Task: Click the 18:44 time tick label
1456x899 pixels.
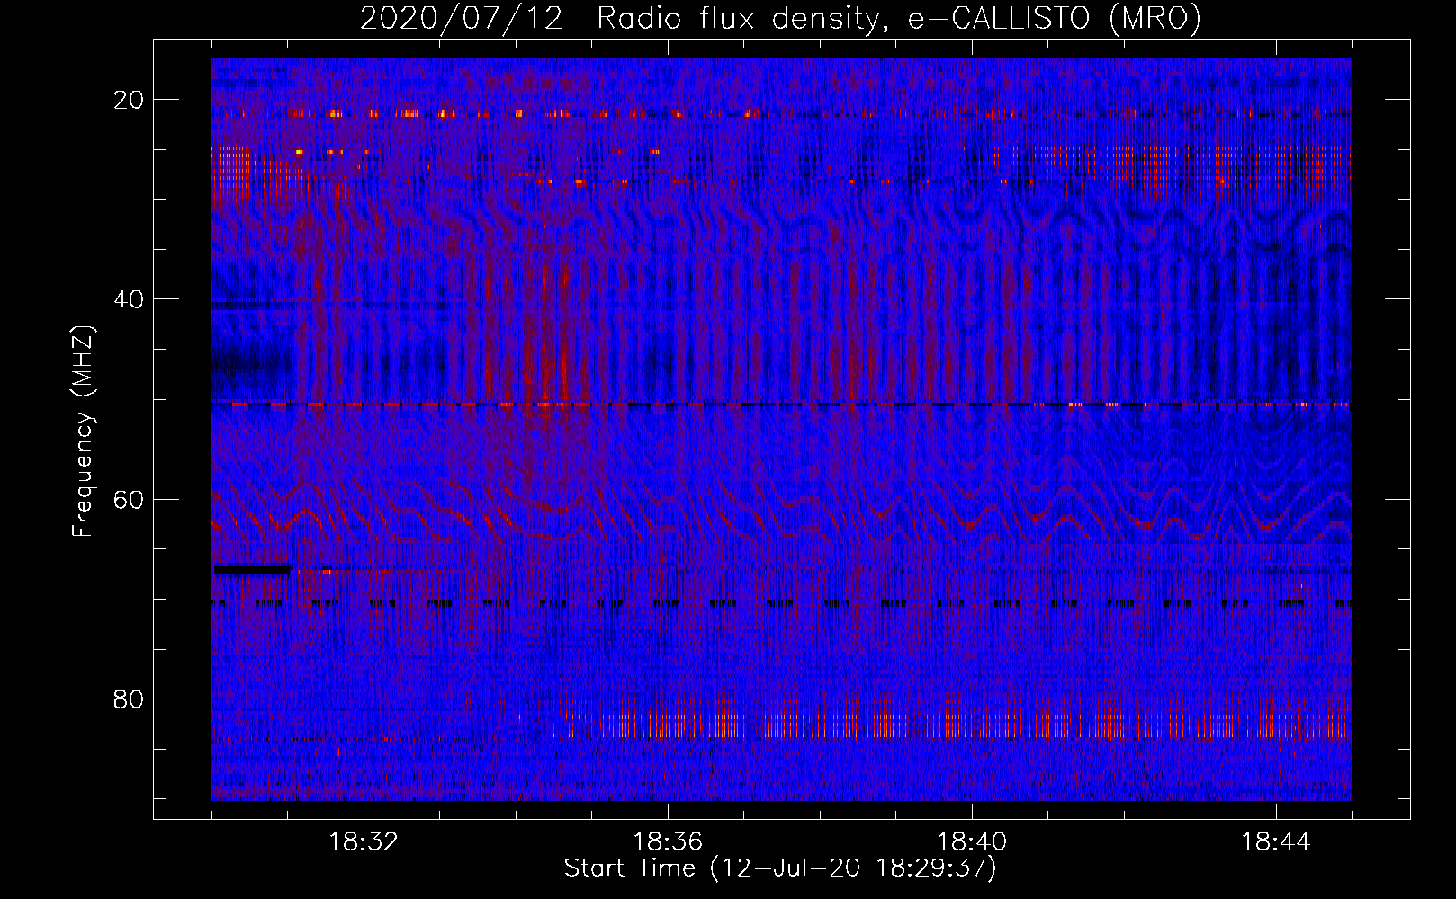Action: [1276, 842]
